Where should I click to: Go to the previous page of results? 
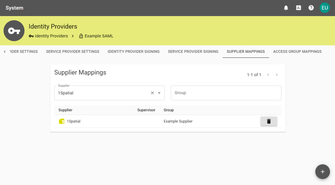pyautogui.click(x=268, y=75)
